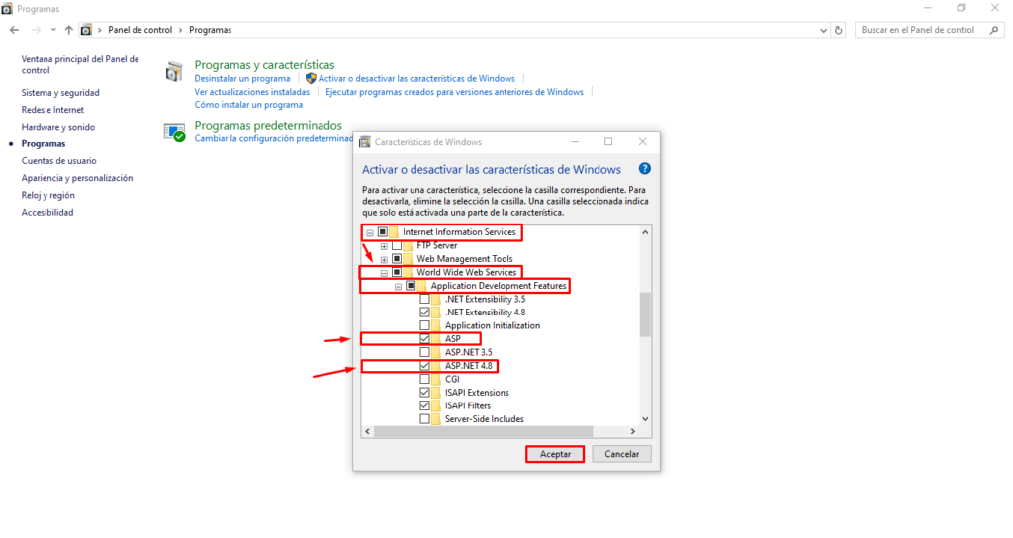Check Application Initialization checkbox
Viewport: 1013px width, 538px height.
(x=424, y=325)
